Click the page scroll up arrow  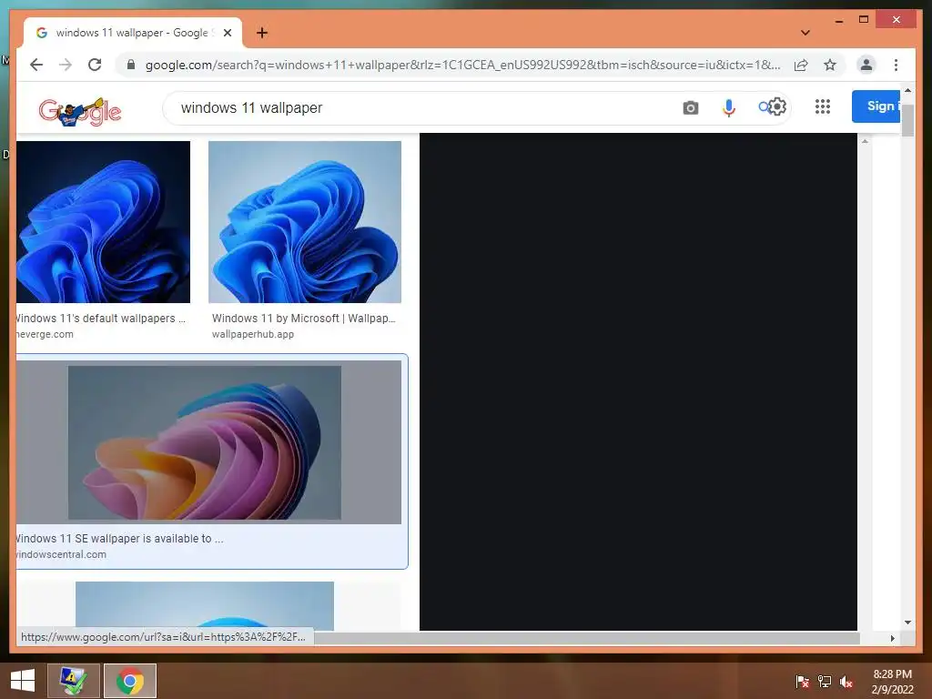click(907, 90)
